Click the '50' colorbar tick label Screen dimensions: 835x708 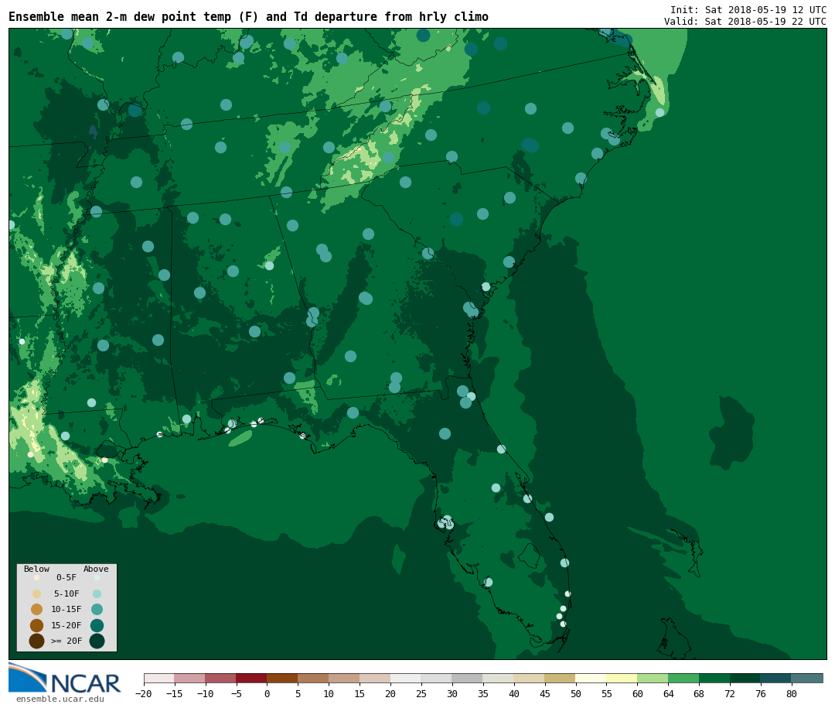coord(576,693)
